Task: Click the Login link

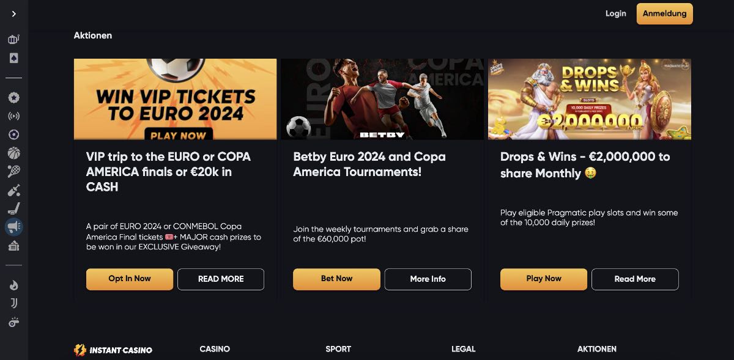Action: coord(615,13)
